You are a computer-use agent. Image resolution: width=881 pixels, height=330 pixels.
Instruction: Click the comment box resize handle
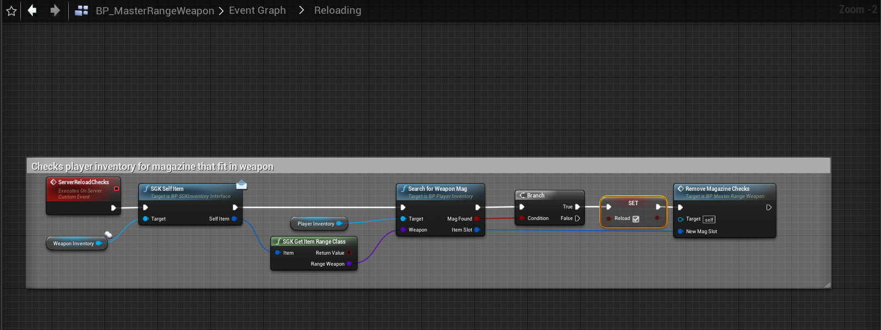(x=827, y=285)
